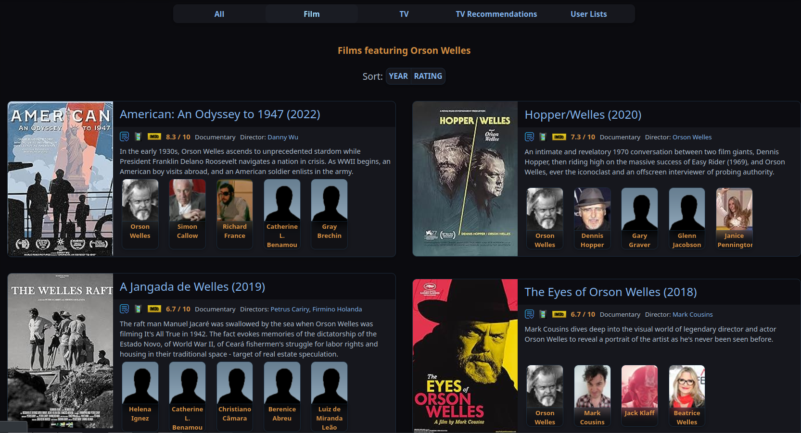
Task: Click the 'Films featuring Orson Welles' heading
Action: tap(404, 50)
